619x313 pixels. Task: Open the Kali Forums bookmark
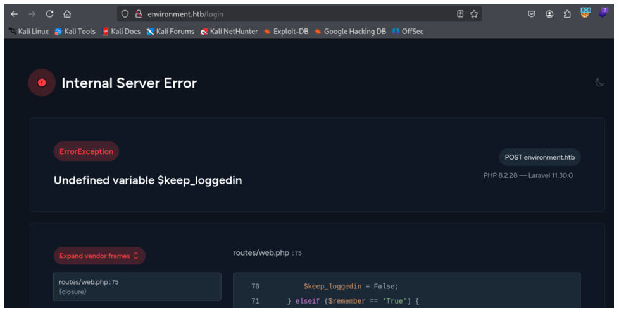(170, 32)
